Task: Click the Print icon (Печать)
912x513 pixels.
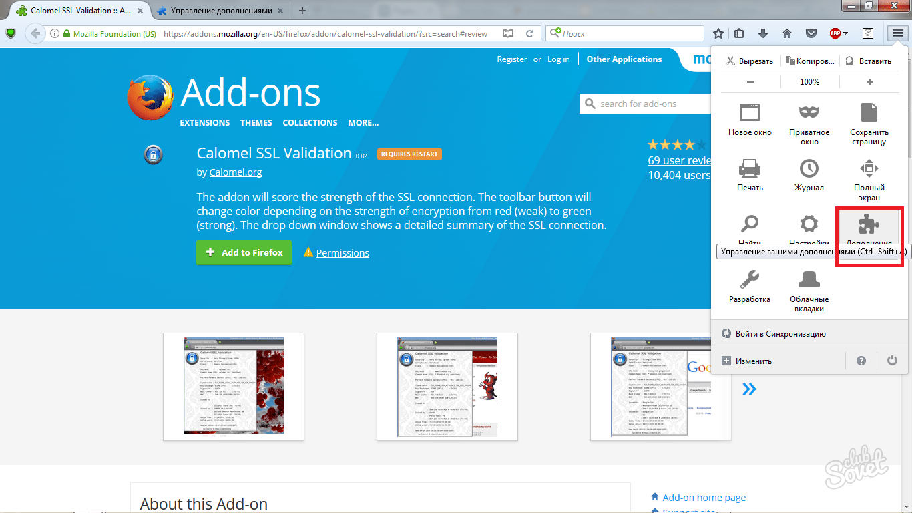Action: tap(750, 168)
